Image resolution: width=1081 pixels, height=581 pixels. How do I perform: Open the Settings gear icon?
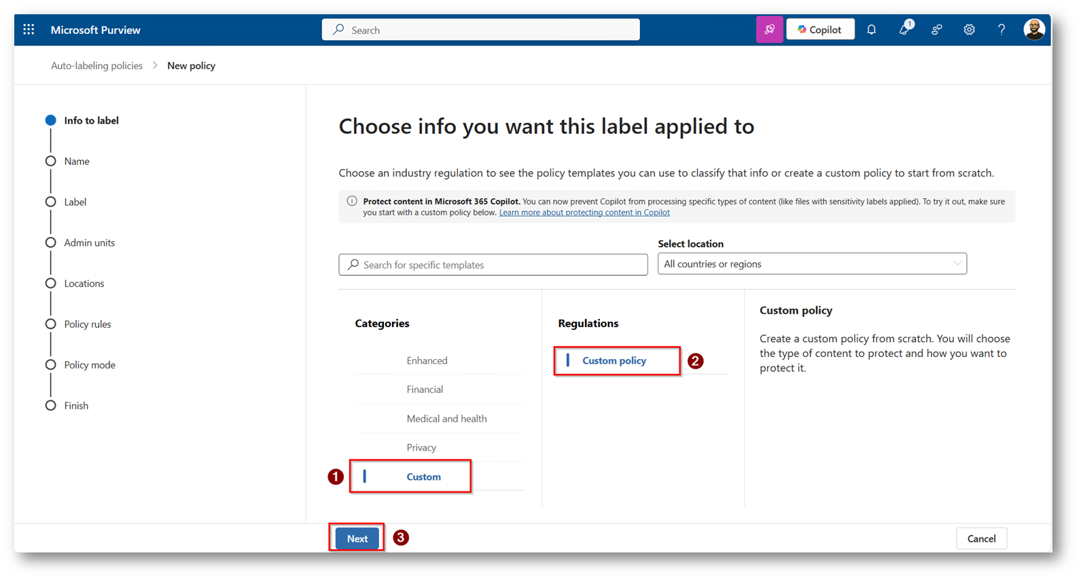(969, 30)
